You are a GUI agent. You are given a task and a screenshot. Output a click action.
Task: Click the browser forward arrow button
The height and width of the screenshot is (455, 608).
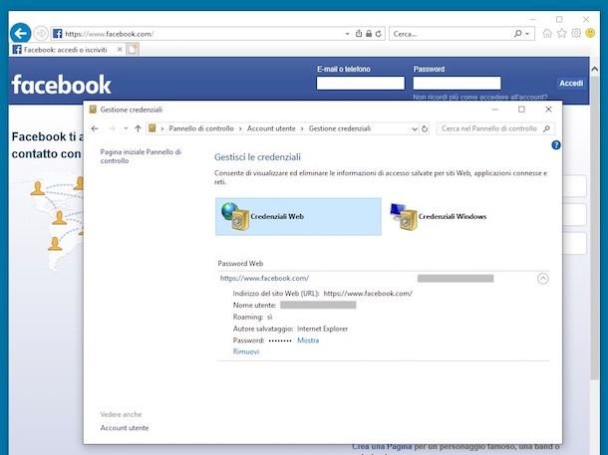[41, 34]
